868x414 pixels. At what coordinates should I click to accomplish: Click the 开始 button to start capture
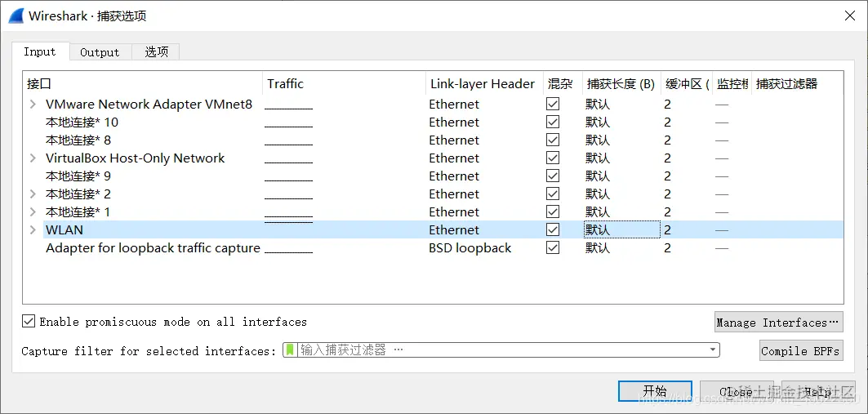(655, 391)
